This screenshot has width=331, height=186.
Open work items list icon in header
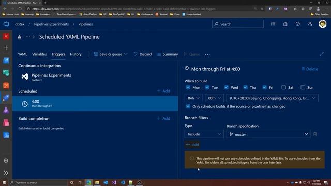coord(273,24)
